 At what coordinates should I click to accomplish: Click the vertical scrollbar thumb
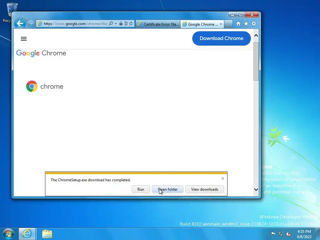tap(256, 61)
